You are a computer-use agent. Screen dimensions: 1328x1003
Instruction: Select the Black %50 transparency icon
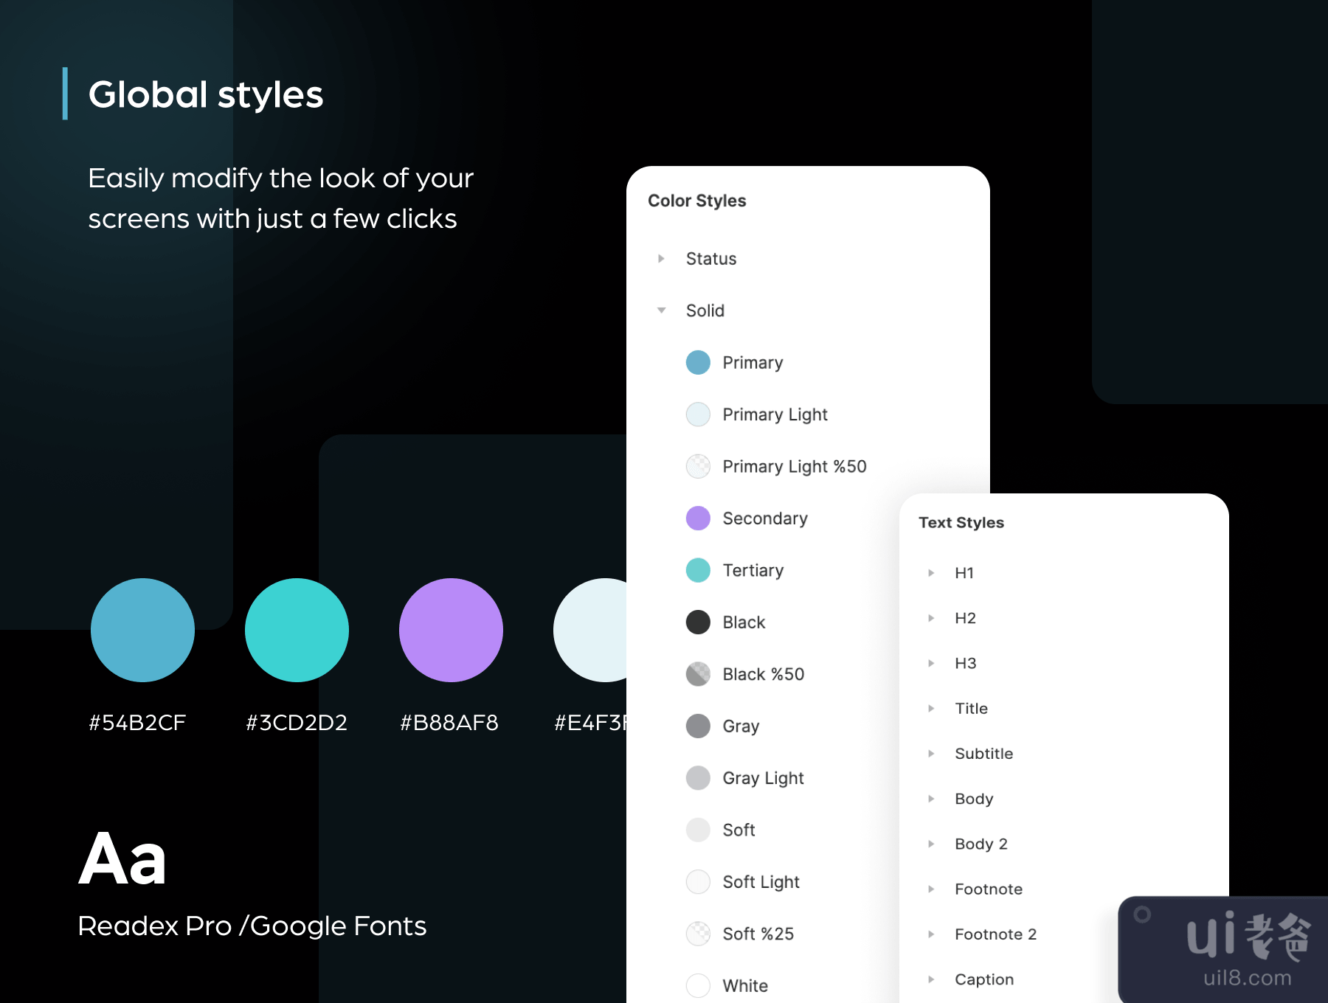(698, 674)
